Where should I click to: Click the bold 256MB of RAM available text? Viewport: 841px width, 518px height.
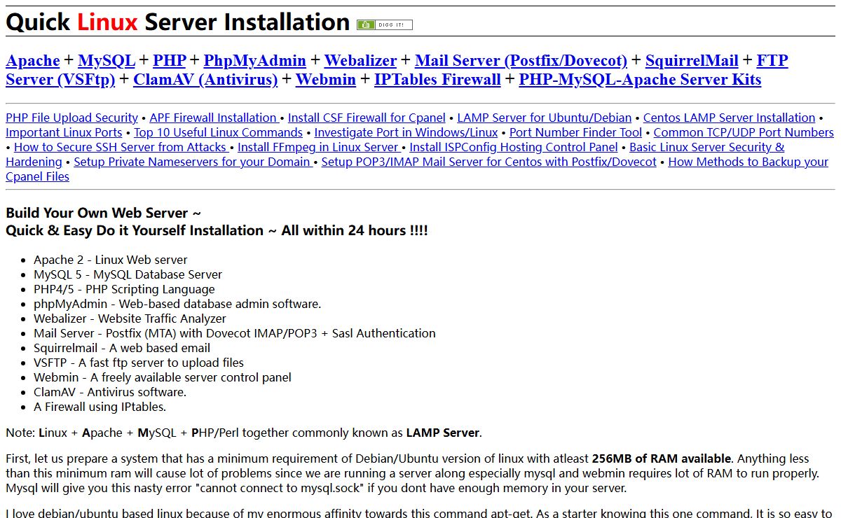point(662,459)
